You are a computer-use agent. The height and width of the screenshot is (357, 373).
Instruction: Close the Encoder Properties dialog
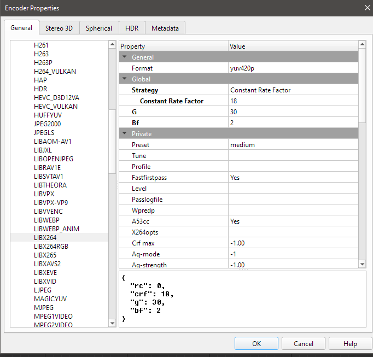coord(366,8)
